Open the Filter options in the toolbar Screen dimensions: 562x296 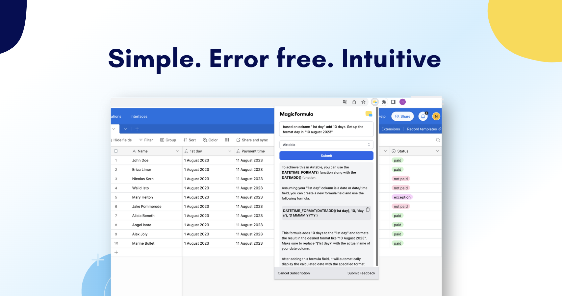coord(146,140)
